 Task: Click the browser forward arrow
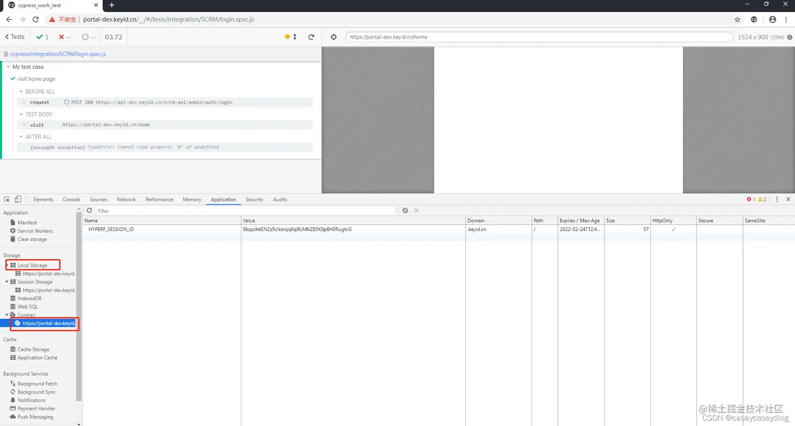[x=22, y=19]
